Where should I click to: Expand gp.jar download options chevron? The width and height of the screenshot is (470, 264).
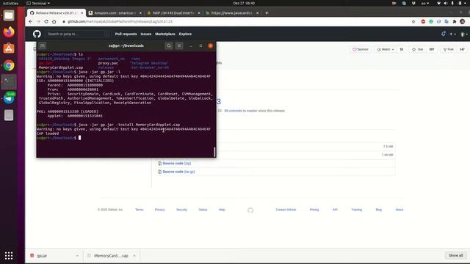(77, 256)
